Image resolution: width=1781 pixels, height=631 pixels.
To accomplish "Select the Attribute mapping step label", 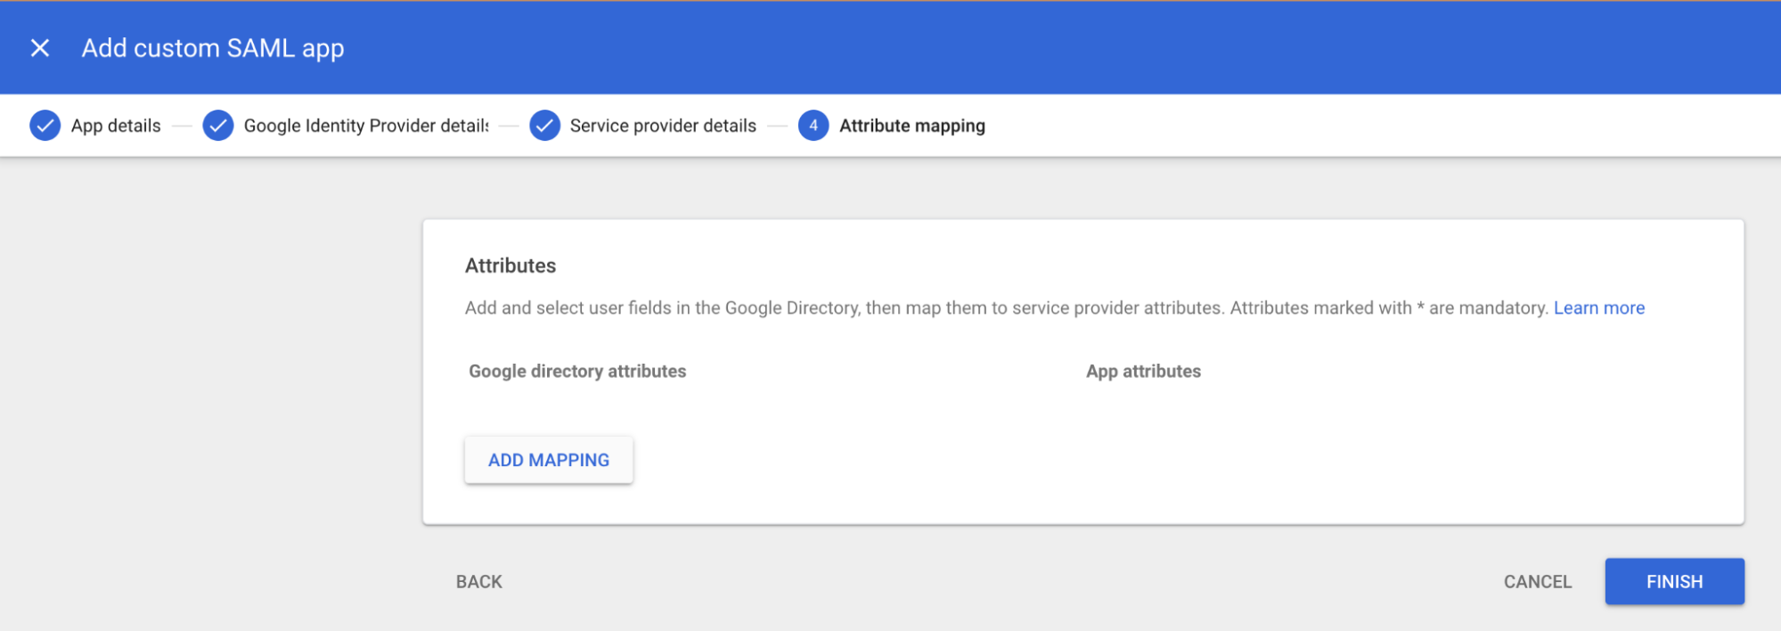I will coord(911,126).
